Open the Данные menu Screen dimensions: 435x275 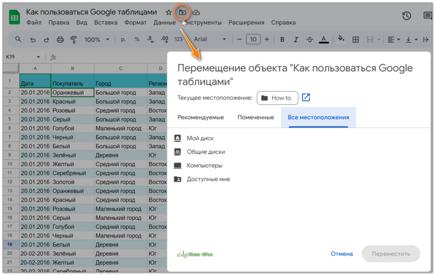(x=165, y=22)
